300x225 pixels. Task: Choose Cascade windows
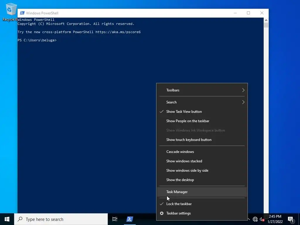click(x=202, y=152)
